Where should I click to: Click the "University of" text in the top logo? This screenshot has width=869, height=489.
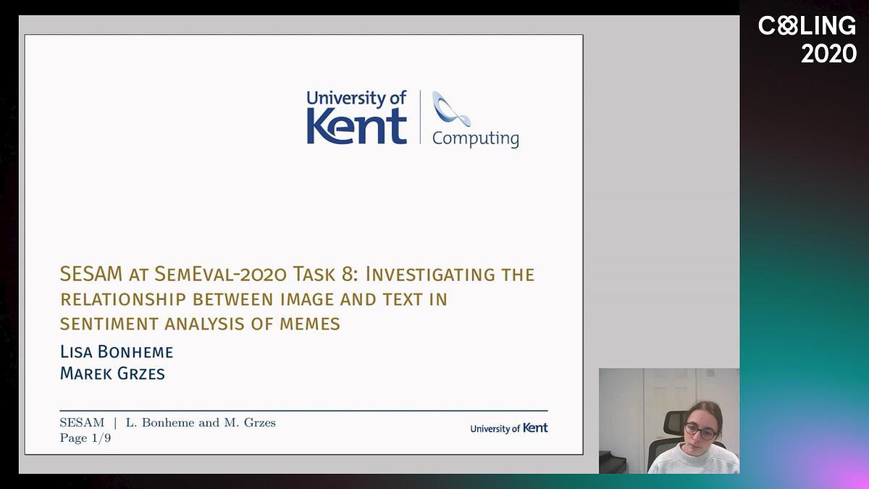pyautogui.click(x=356, y=99)
